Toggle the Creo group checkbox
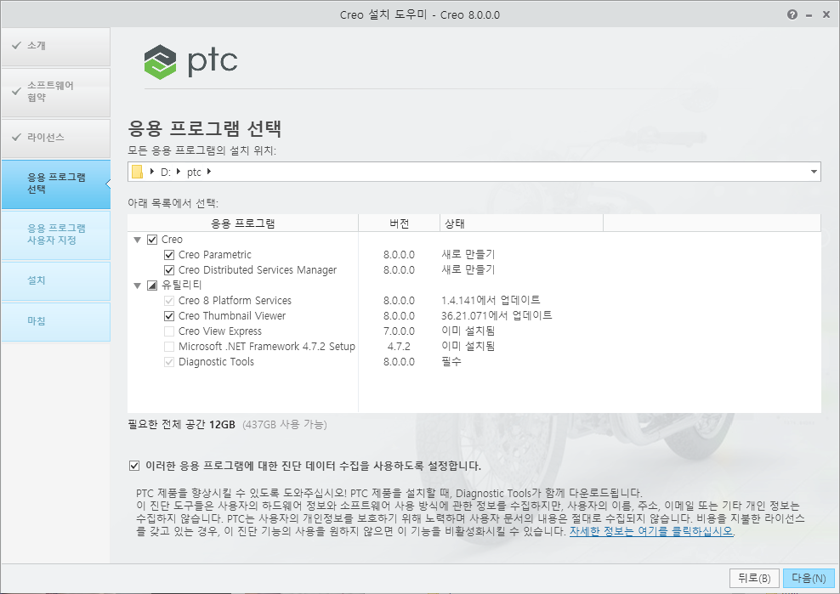840x594 pixels. point(152,240)
